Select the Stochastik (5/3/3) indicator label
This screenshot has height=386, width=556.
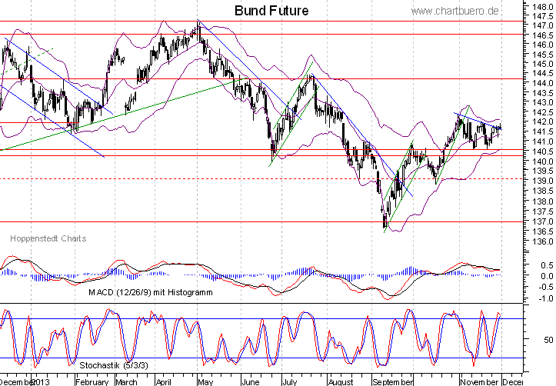pyautogui.click(x=114, y=365)
